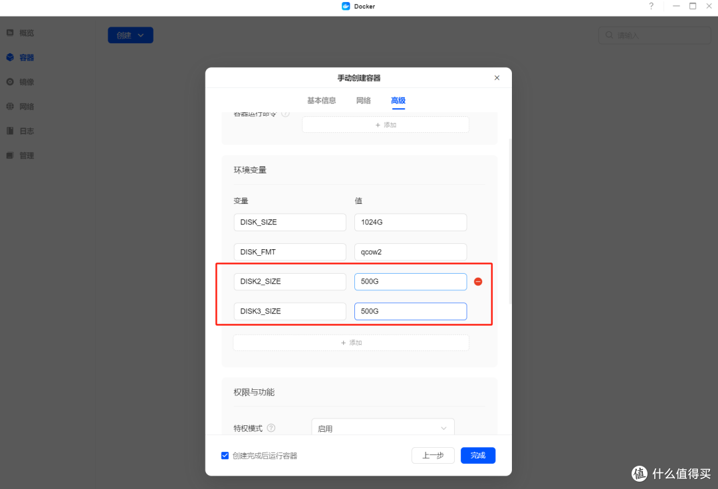Click the DISK_FMT variable name field

(290, 252)
